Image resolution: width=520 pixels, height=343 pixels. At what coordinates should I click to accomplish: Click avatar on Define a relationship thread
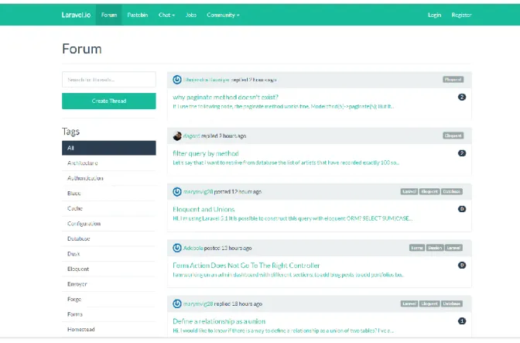coord(177,304)
